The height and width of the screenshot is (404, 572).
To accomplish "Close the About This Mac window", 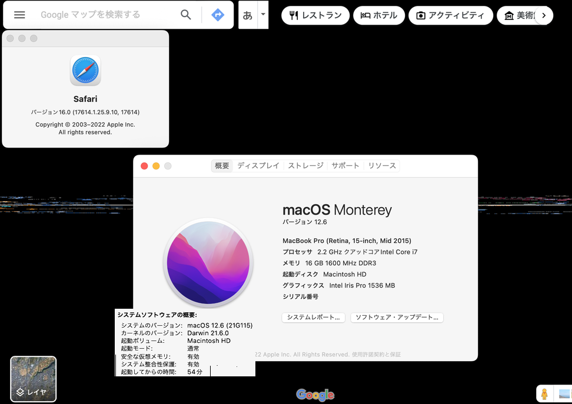I will (x=144, y=166).
